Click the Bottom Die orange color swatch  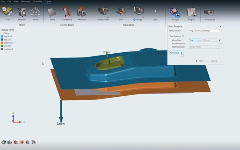[2, 43]
